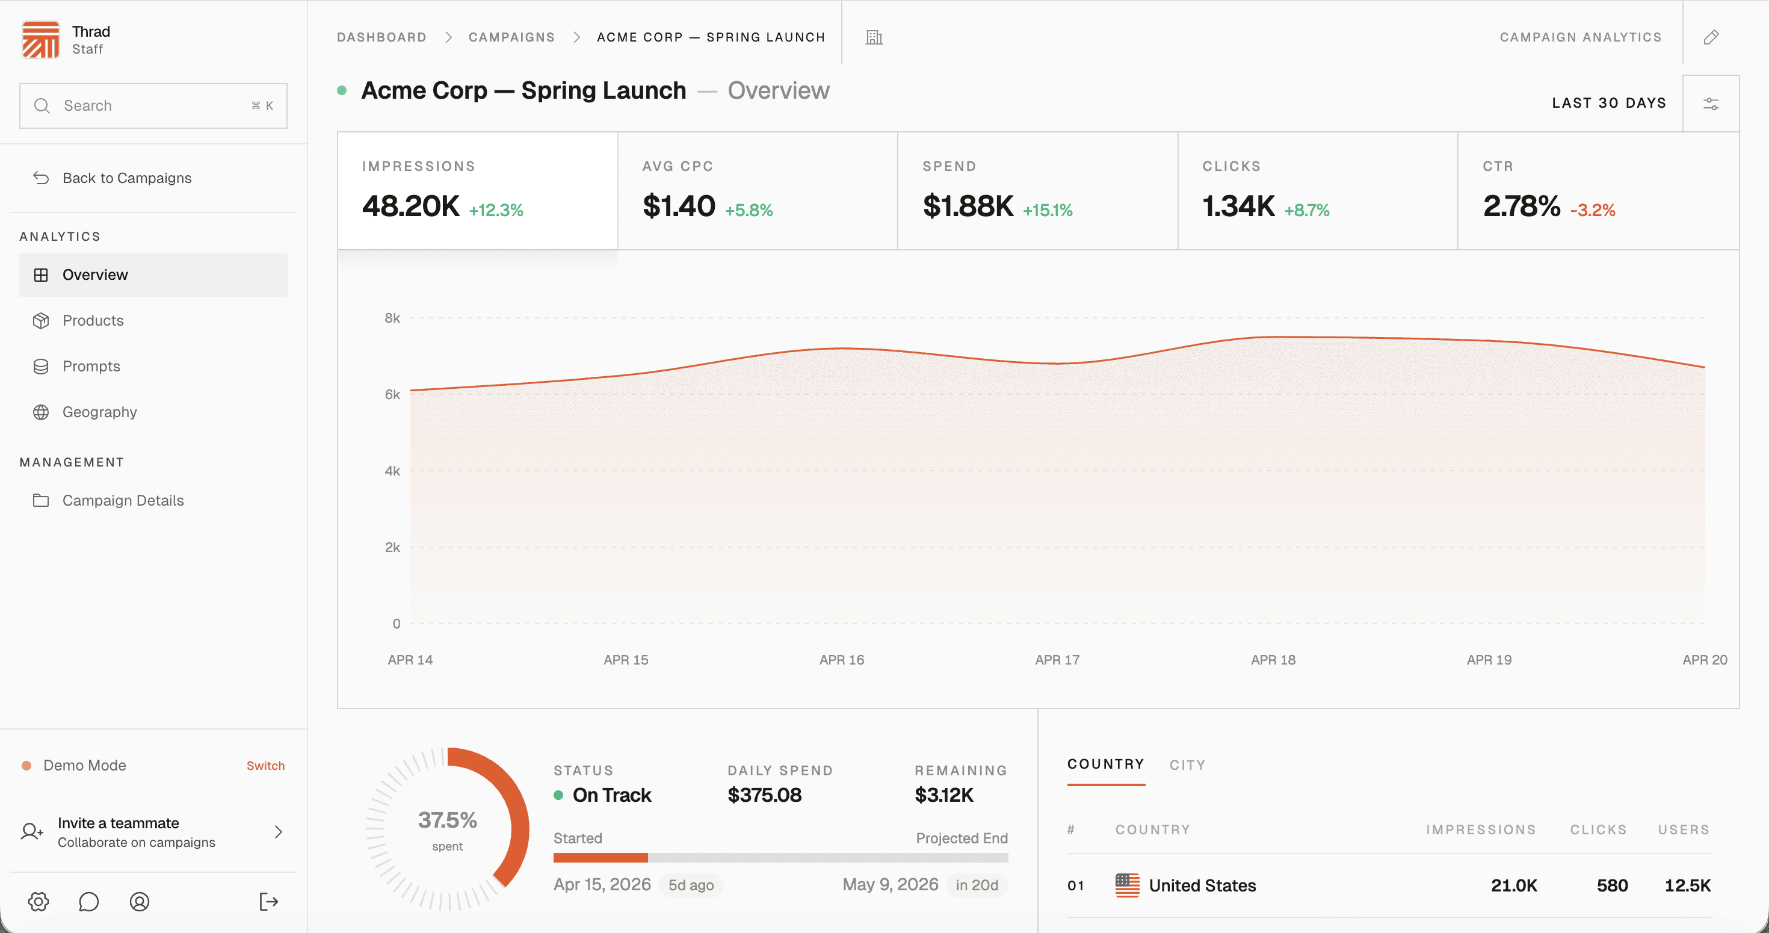
Task: Expand the Invite a teammate chevron
Action: (278, 832)
